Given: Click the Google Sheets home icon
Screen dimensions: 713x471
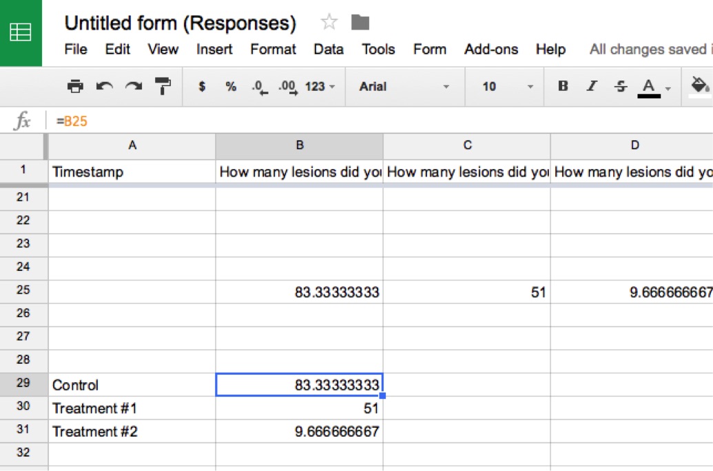Looking at the screenshot, I should click(21, 32).
